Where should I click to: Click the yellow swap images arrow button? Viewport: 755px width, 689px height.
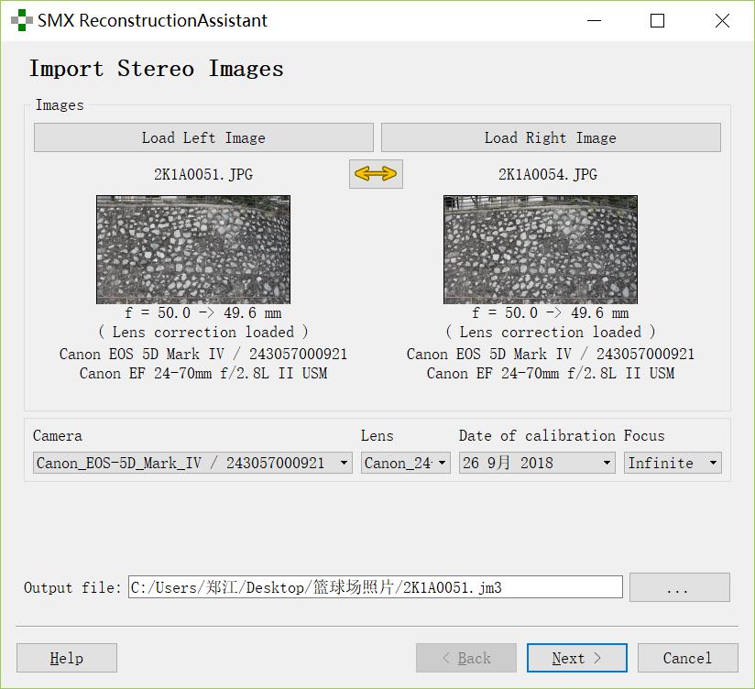coord(376,174)
